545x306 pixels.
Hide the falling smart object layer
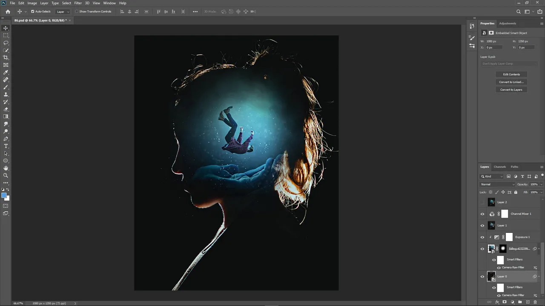[482, 249]
